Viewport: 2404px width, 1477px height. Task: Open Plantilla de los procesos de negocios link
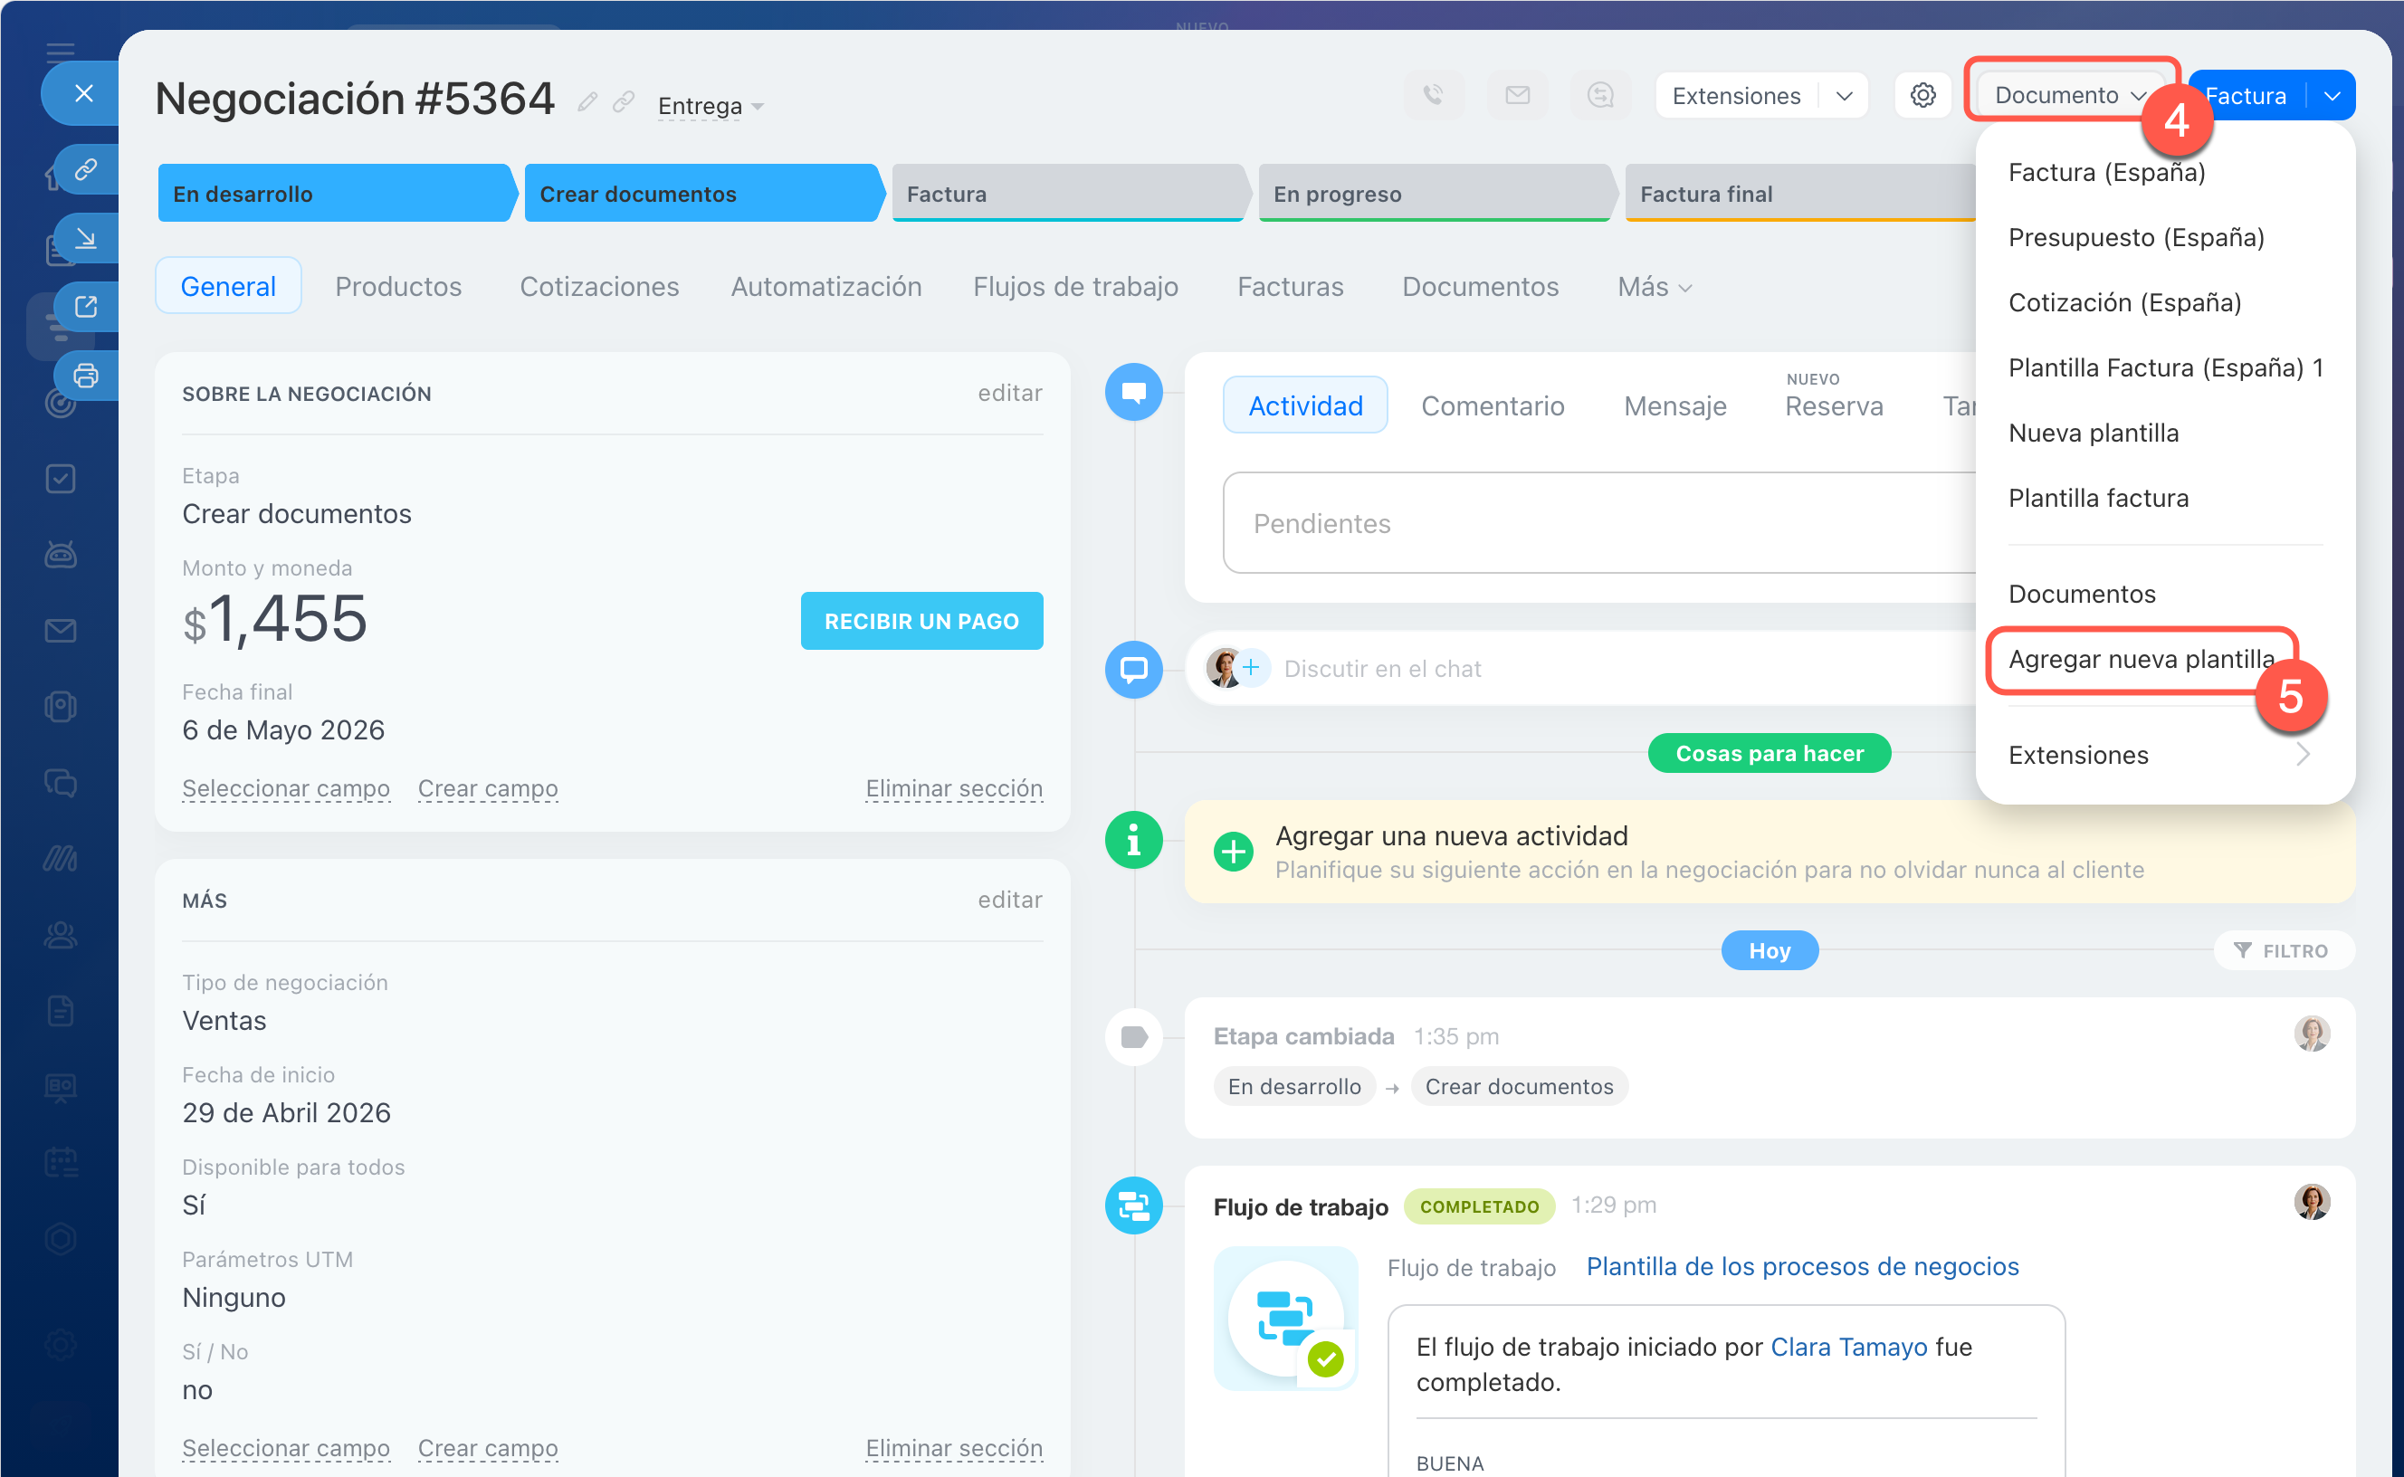[x=1801, y=1266]
